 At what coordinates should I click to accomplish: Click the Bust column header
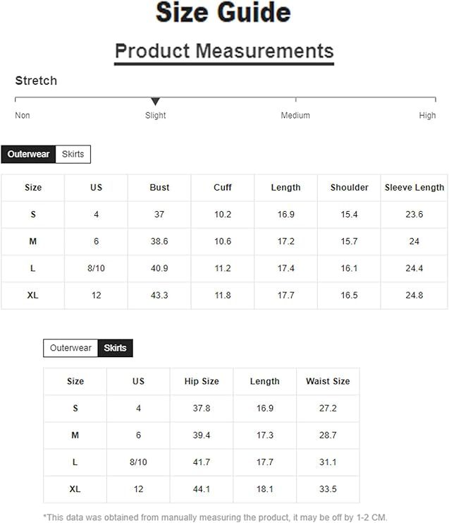click(x=159, y=188)
